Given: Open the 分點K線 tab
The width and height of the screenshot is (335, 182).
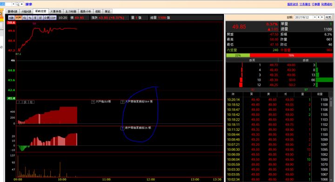Looking at the screenshot, I should pos(26,11).
